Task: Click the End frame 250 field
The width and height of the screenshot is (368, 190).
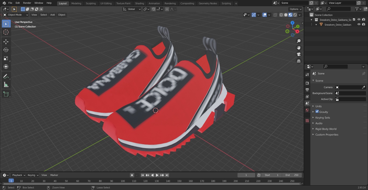Action: click(x=292, y=175)
